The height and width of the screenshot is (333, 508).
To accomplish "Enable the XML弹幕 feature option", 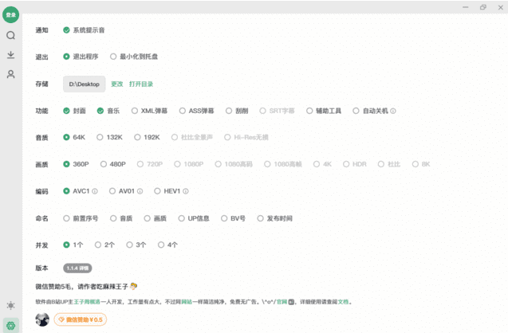I will click(x=135, y=112).
